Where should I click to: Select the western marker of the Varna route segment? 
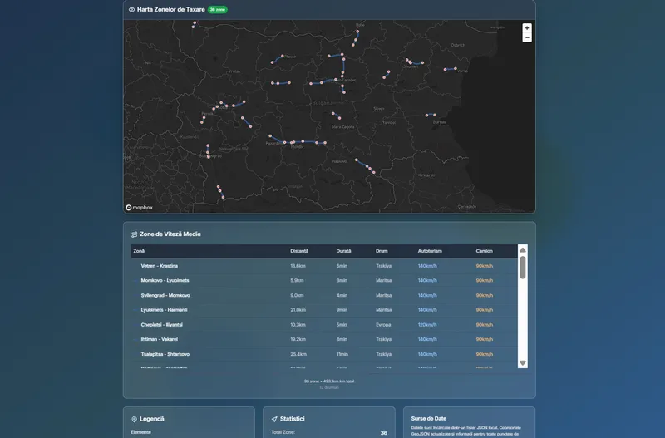point(446,70)
